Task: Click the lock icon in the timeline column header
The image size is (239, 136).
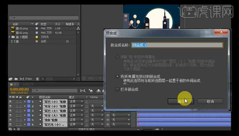Action: [20, 97]
